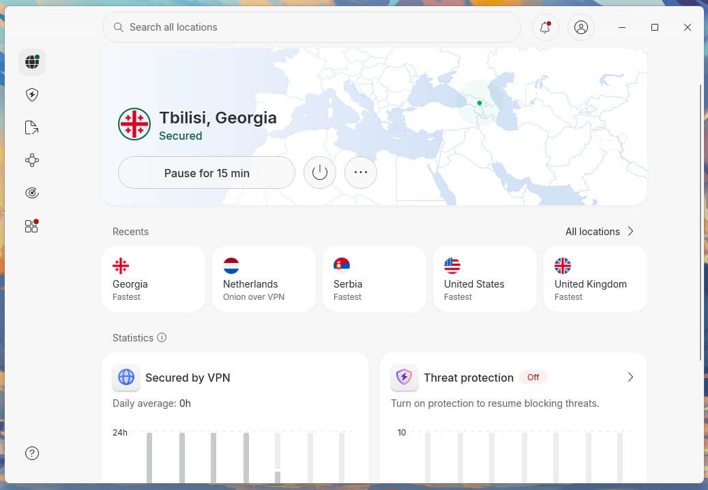Click the 24h chart axis label
This screenshot has height=490, width=708.
(119, 432)
